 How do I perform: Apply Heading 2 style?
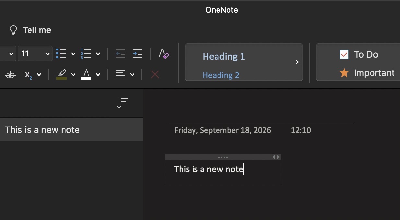221,75
